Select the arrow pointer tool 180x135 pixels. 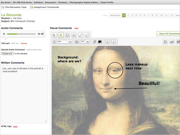pyautogui.click(x=54, y=35)
